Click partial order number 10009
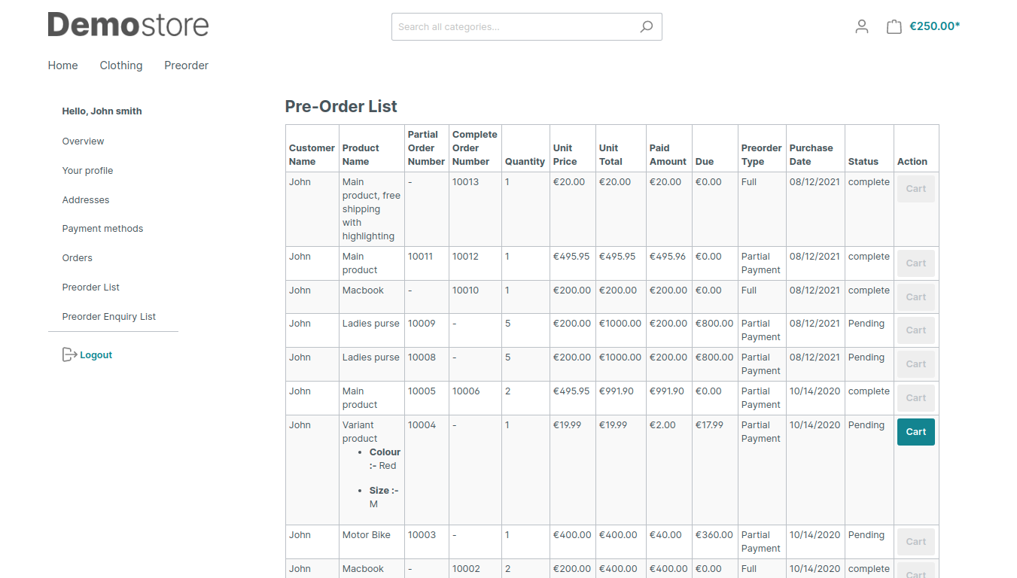 [x=422, y=324]
